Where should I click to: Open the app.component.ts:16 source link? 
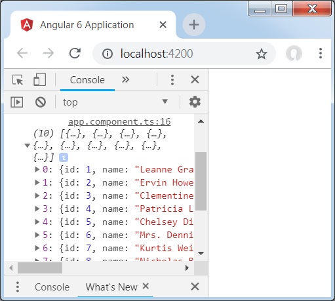(119, 122)
